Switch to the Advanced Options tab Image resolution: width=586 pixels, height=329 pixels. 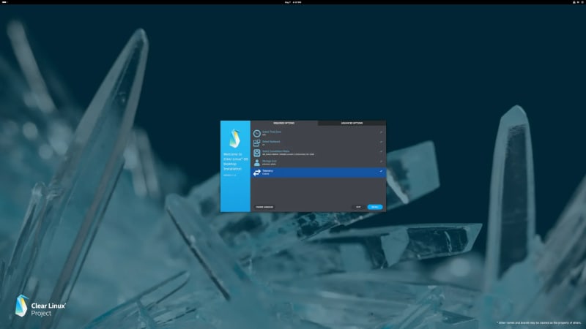coord(352,123)
